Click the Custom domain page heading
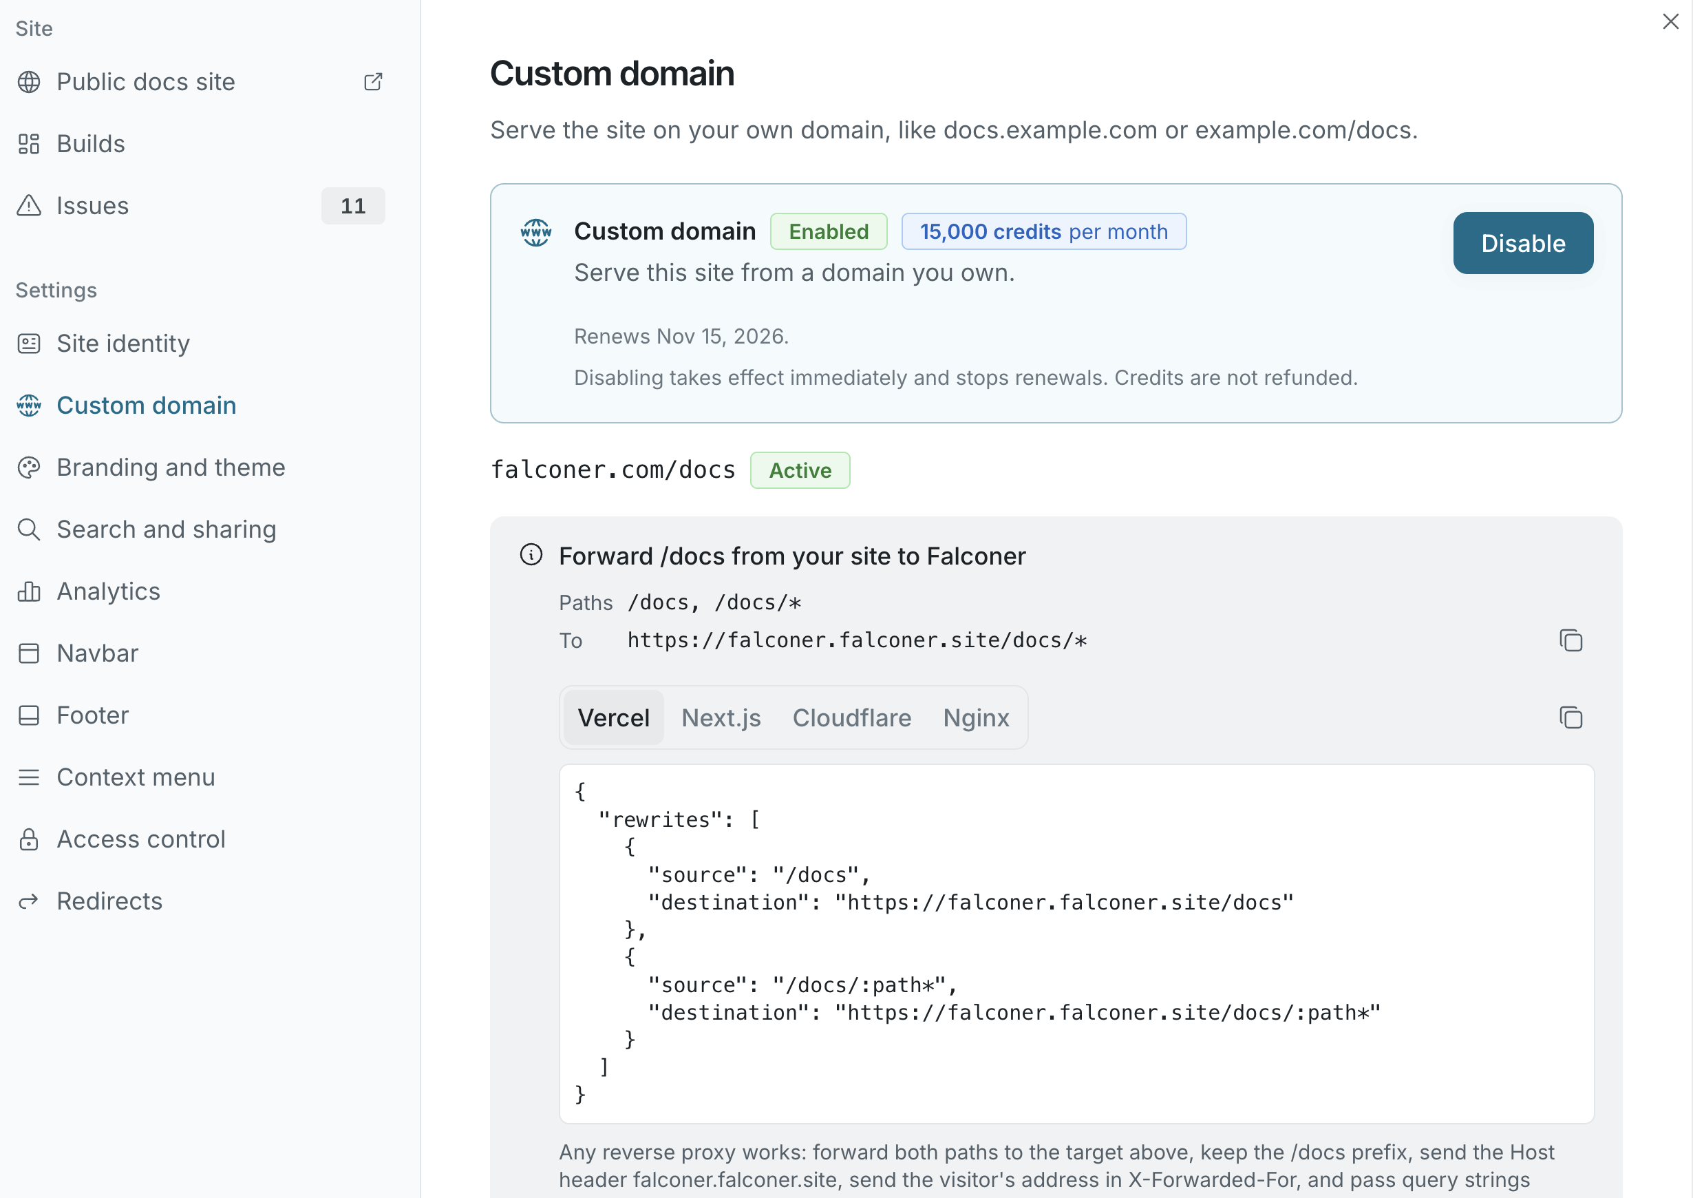Viewport: 1693px width, 1198px height. pos(612,74)
